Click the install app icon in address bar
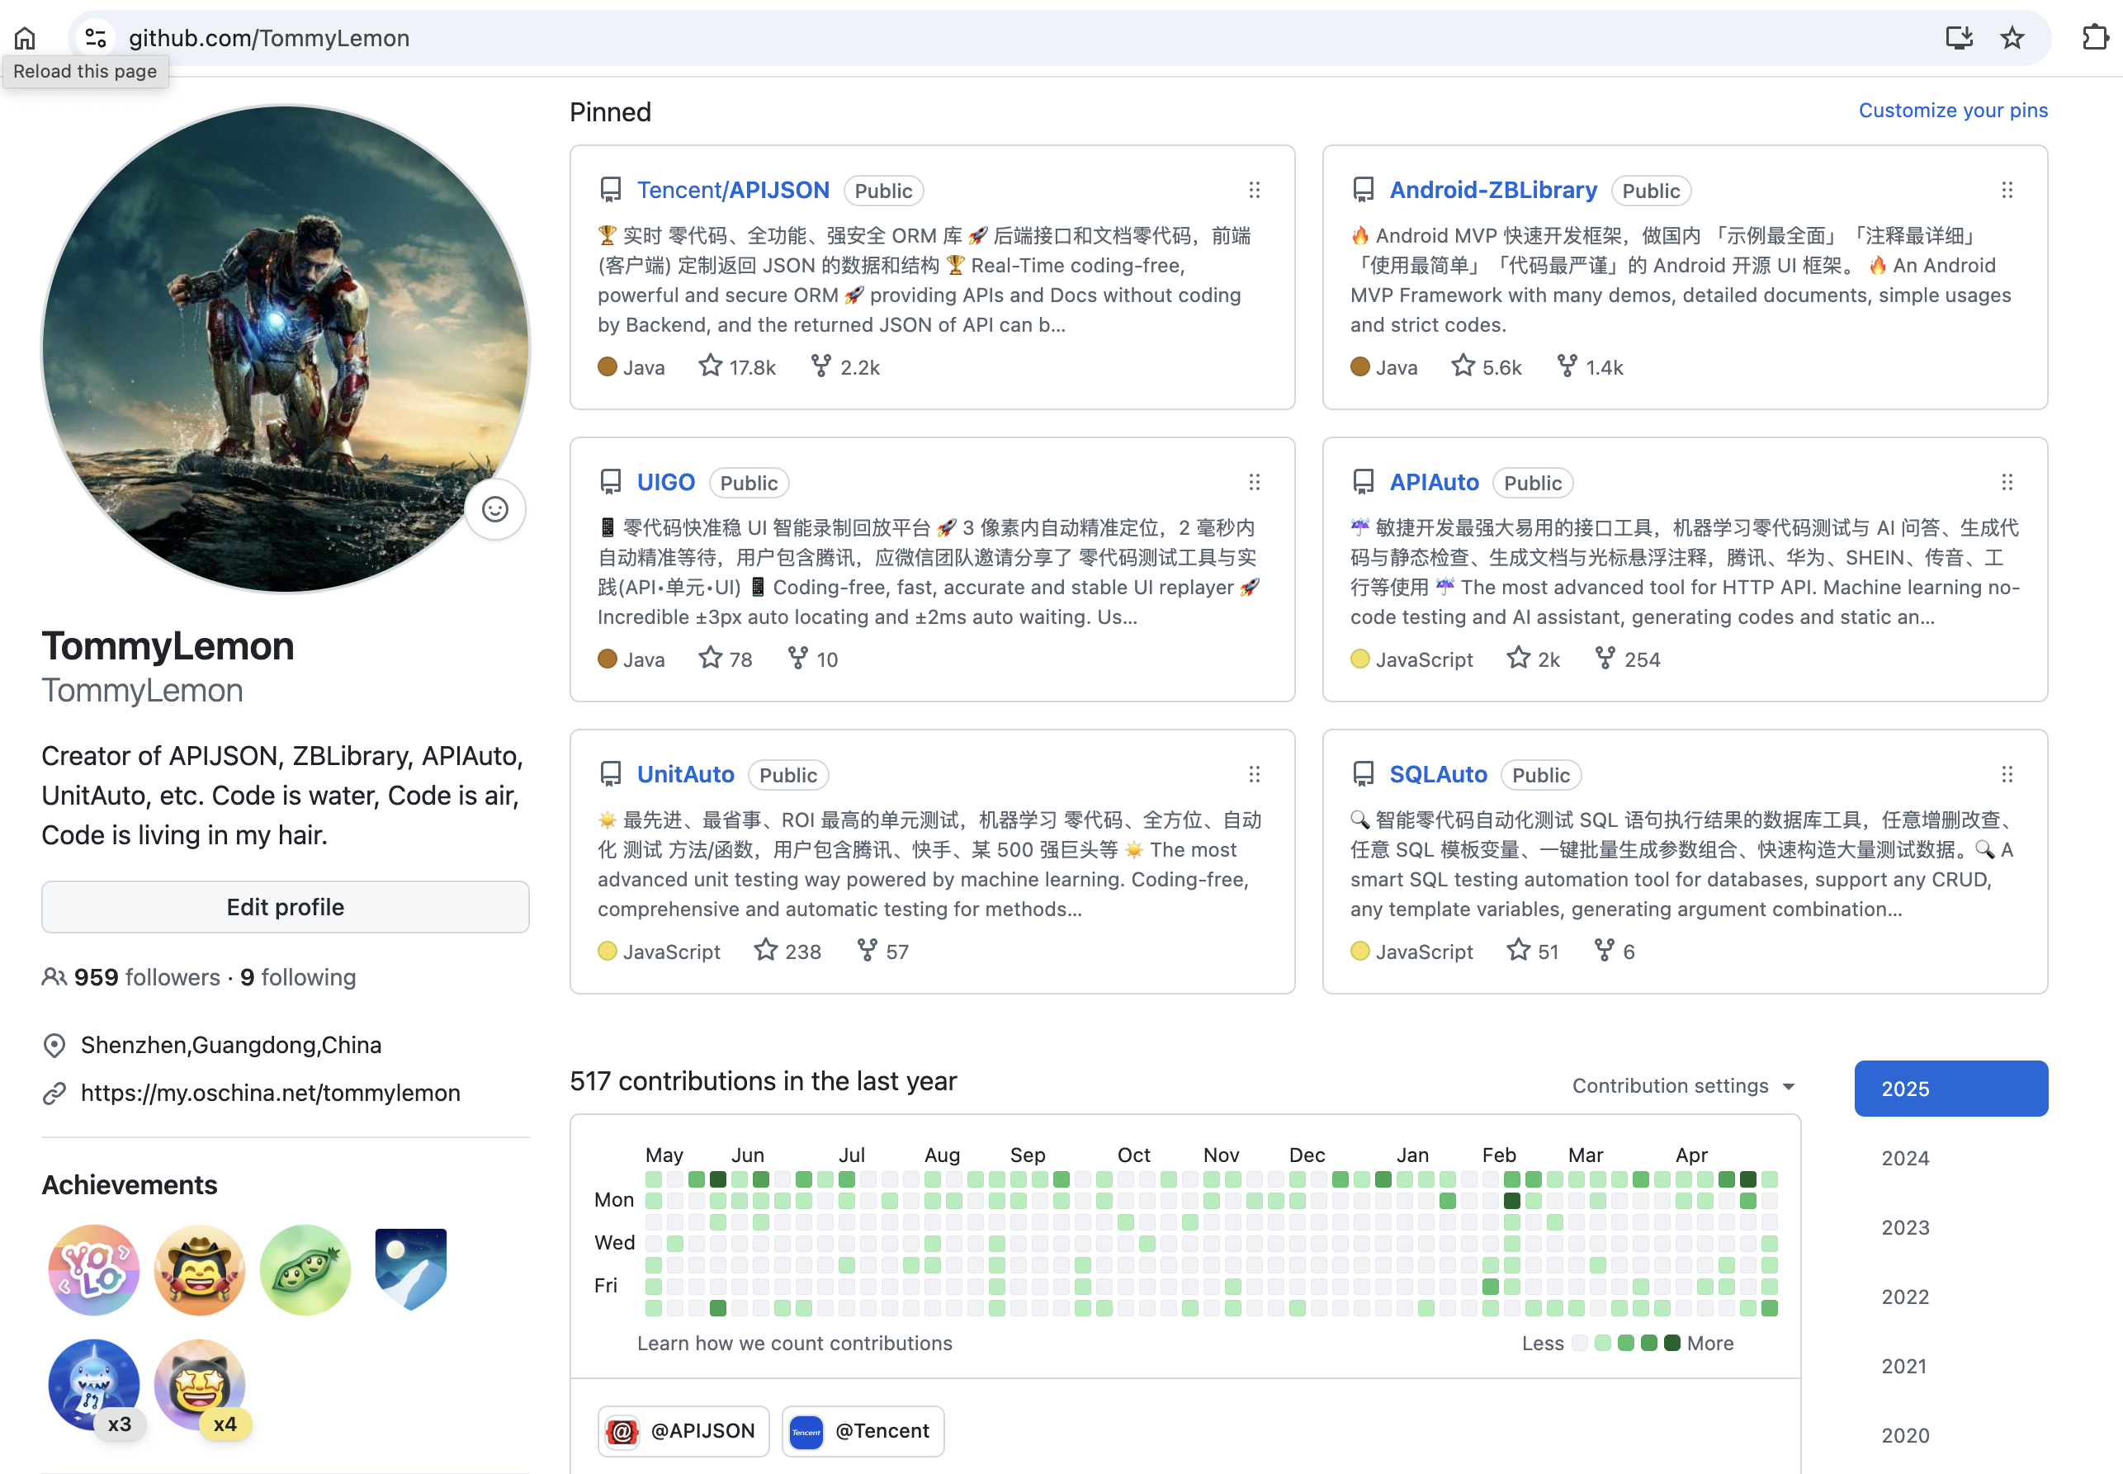This screenshot has height=1474, width=2123. click(x=1958, y=38)
